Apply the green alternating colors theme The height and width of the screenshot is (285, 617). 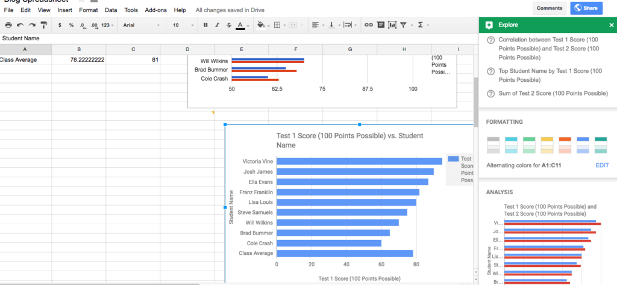[529, 146]
